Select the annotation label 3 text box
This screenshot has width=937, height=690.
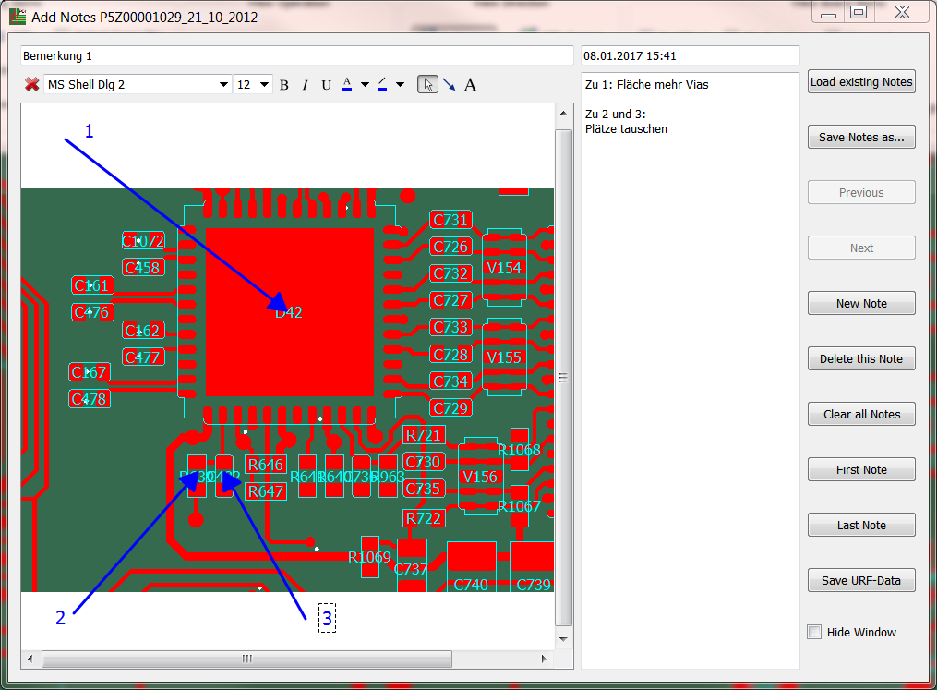click(327, 618)
